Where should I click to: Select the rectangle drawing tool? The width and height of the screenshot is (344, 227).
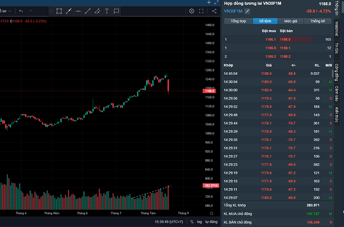58,11
